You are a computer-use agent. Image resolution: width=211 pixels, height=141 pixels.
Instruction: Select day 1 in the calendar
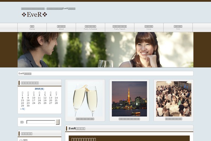click(23, 95)
